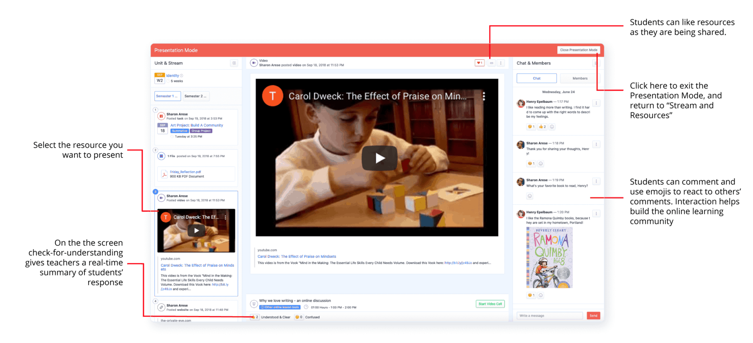Like the video with the heart button
Image resolution: width=753 pixels, height=343 pixels.
(x=479, y=63)
